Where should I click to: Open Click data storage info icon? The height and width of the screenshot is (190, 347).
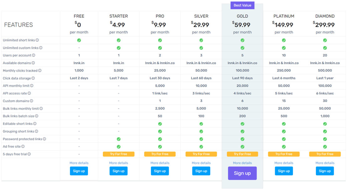[x=33, y=78]
